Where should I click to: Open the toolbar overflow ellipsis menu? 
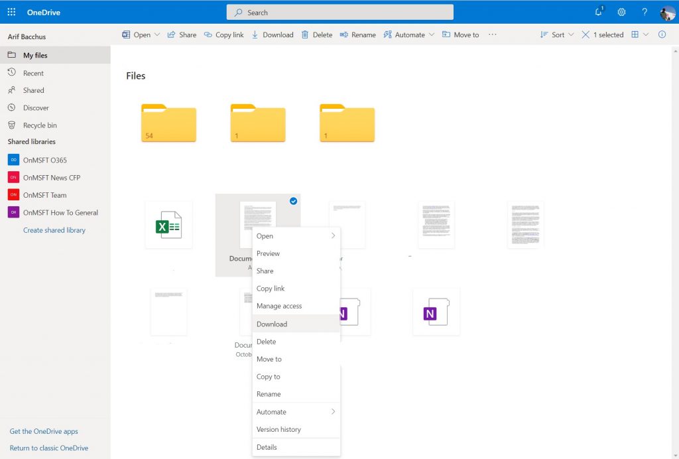(x=493, y=34)
